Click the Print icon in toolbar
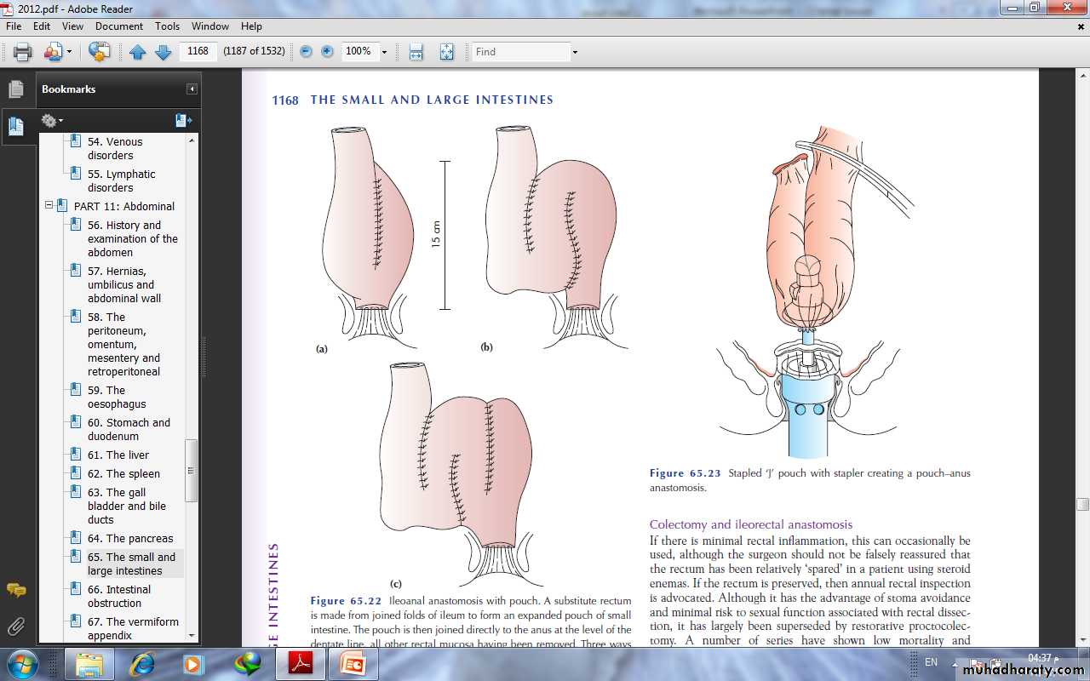1090x681 pixels. pos(23,52)
